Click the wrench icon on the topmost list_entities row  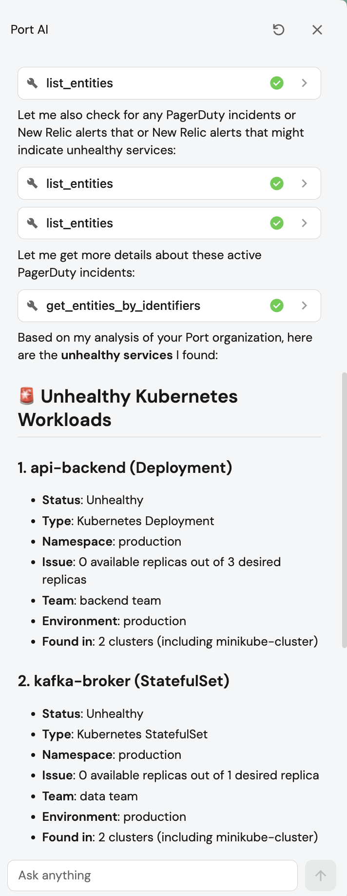(33, 83)
